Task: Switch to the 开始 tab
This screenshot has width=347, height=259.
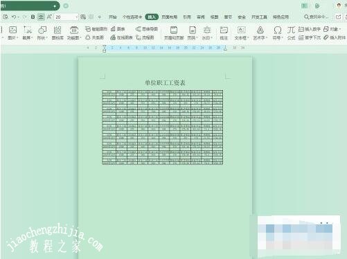Action: click(113, 17)
